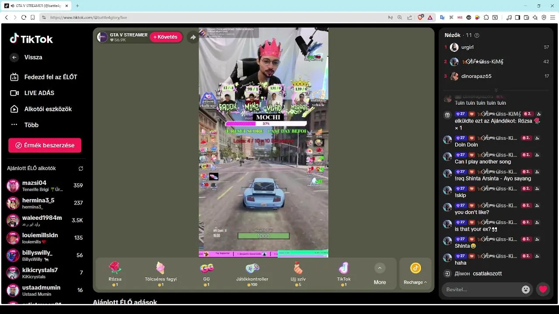Screen dimensions: 559x314
Task: Open Fedezd fel az ÉLŐT
Action: [x=44, y=77]
